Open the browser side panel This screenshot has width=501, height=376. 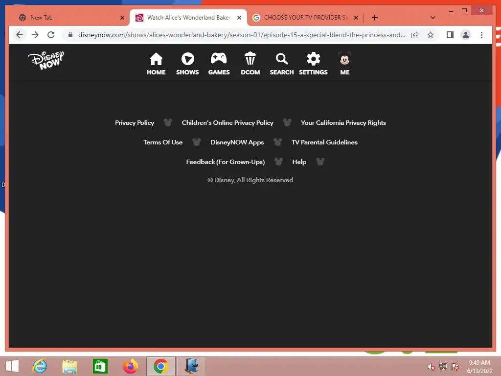[x=450, y=35]
